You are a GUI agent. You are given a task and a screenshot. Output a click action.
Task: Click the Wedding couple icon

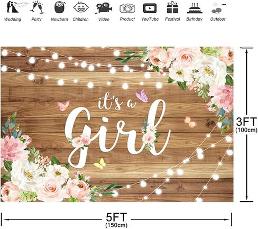click(13, 7)
